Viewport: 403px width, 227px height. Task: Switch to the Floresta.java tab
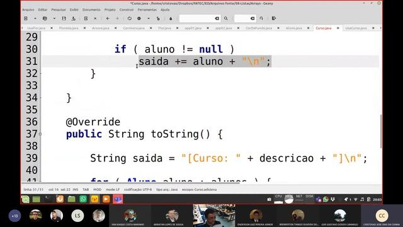coord(69,28)
